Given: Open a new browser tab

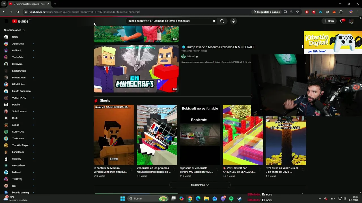Looking at the screenshot, I should (55, 4).
